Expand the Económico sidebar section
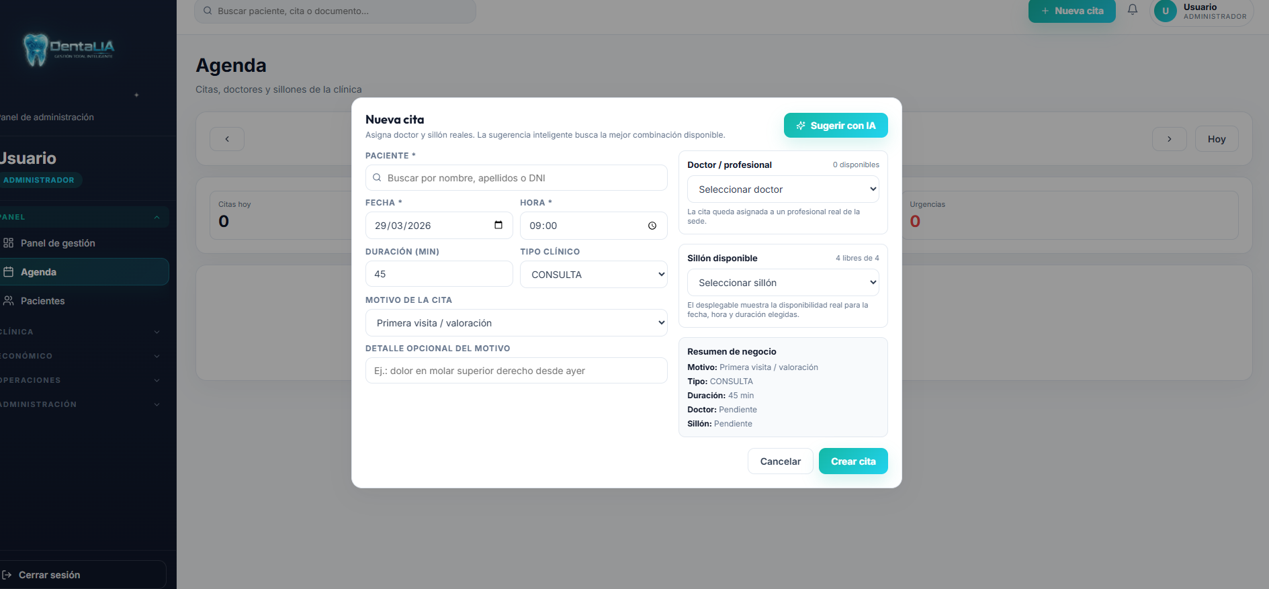This screenshot has width=1269, height=589. [x=81, y=356]
